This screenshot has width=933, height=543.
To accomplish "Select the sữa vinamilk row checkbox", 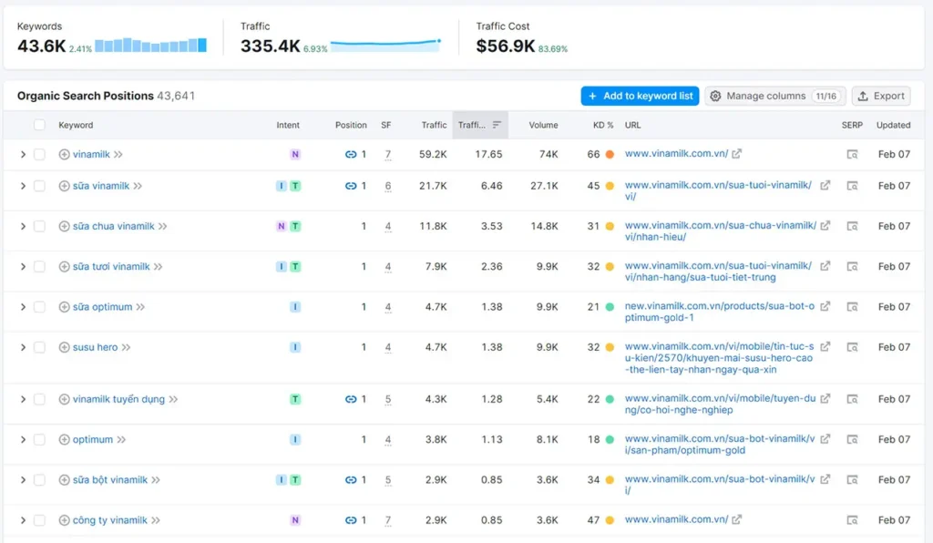I will click(39, 186).
